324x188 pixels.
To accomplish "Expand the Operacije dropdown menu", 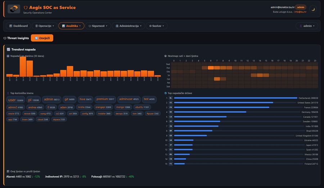I will pos(44,26).
